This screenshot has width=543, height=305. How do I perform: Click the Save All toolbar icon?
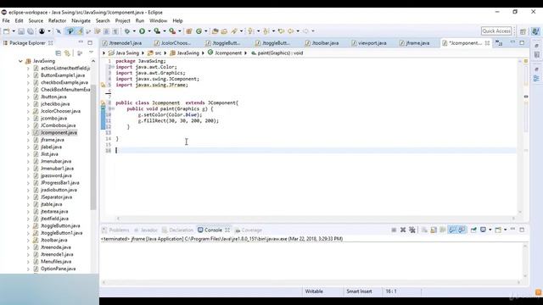tap(31, 31)
